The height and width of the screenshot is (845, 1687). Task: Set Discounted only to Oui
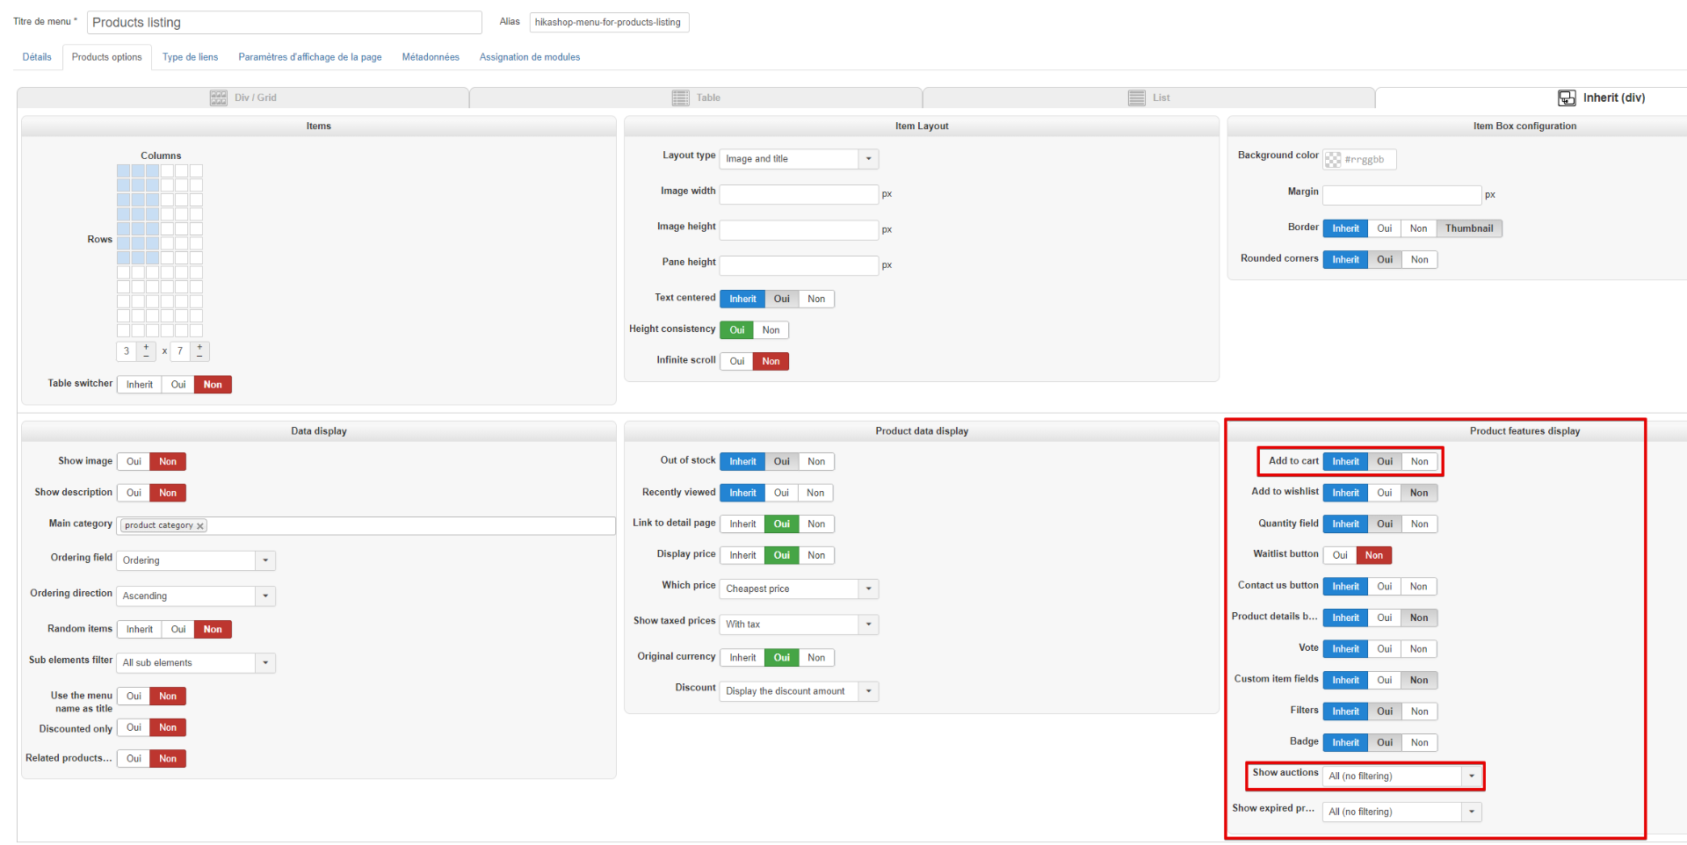pos(134,728)
